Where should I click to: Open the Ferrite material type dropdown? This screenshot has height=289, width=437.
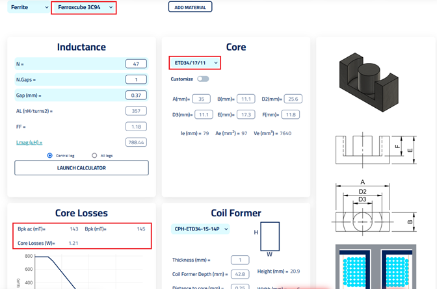click(29, 7)
